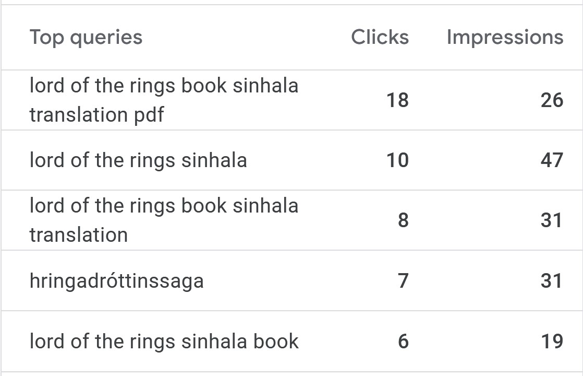Click 'translation pdf' text in first query

(x=96, y=115)
